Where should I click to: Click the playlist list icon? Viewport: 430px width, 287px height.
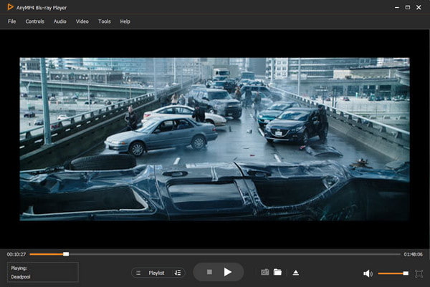tap(138, 273)
